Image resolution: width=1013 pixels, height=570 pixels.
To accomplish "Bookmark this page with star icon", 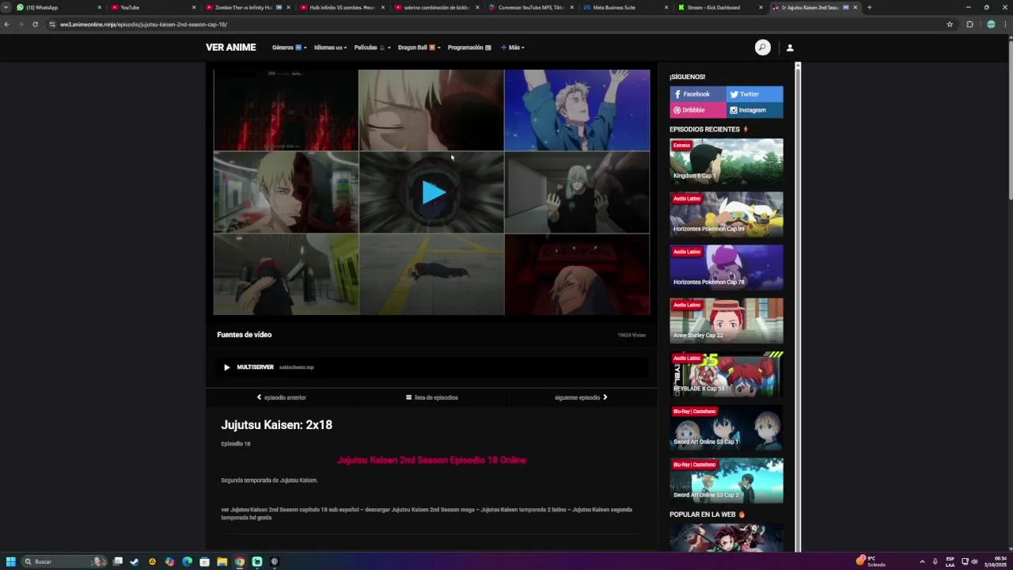I will (x=950, y=25).
